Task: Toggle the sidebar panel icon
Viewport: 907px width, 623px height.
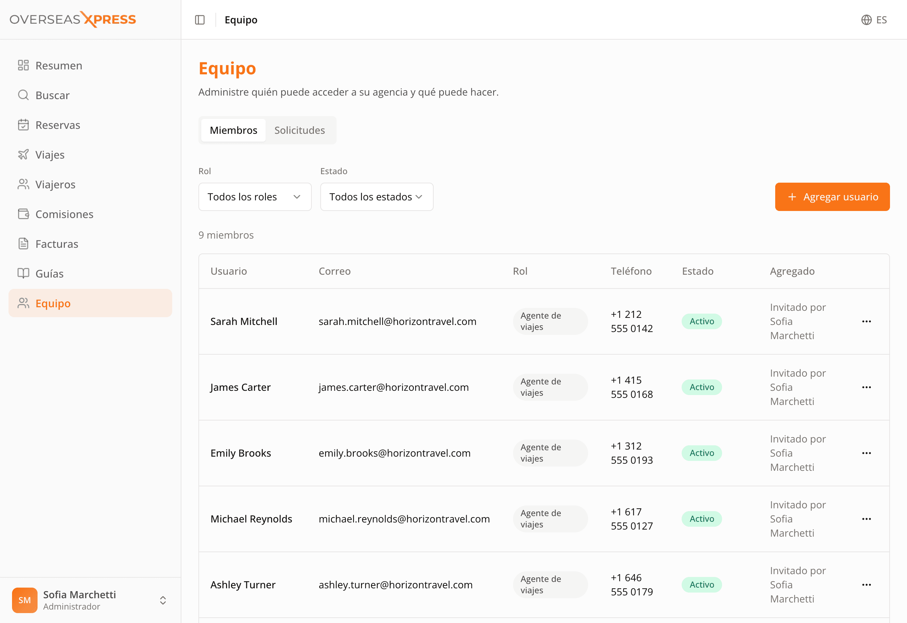Action: pyautogui.click(x=199, y=20)
